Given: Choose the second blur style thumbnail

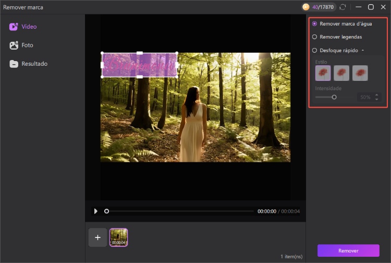Looking at the screenshot, I should tap(341, 73).
